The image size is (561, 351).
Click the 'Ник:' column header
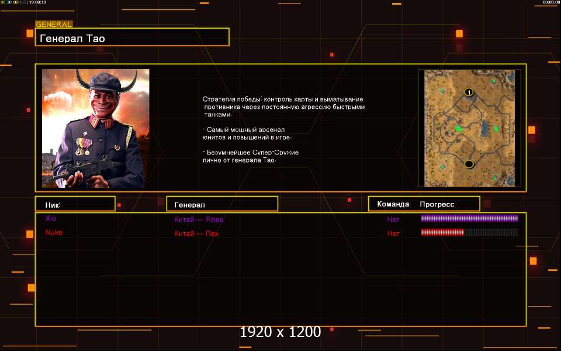(x=75, y=204)
